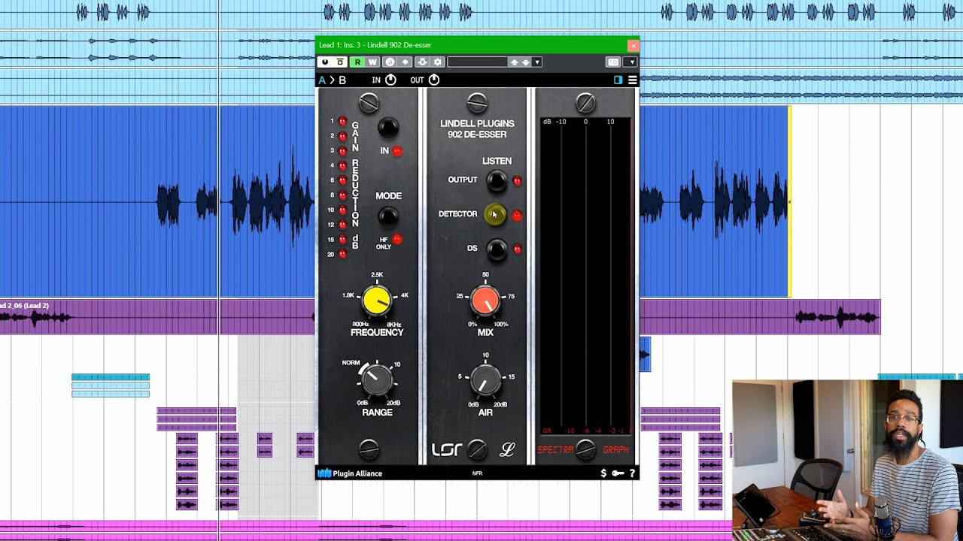Toggle the MODE HF ONLY switch

tap(388, 217)
